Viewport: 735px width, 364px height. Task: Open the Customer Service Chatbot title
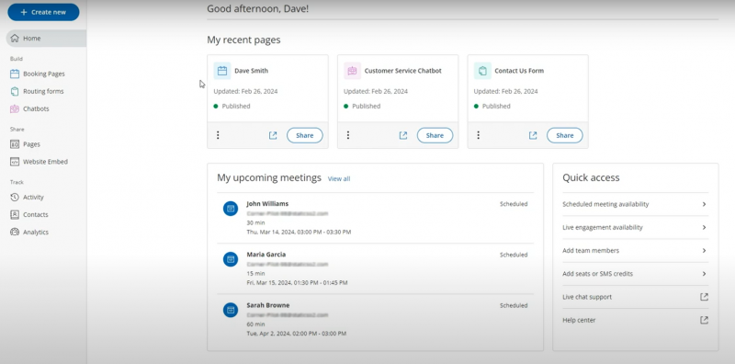pyautogui.click(x=403, y=71)
